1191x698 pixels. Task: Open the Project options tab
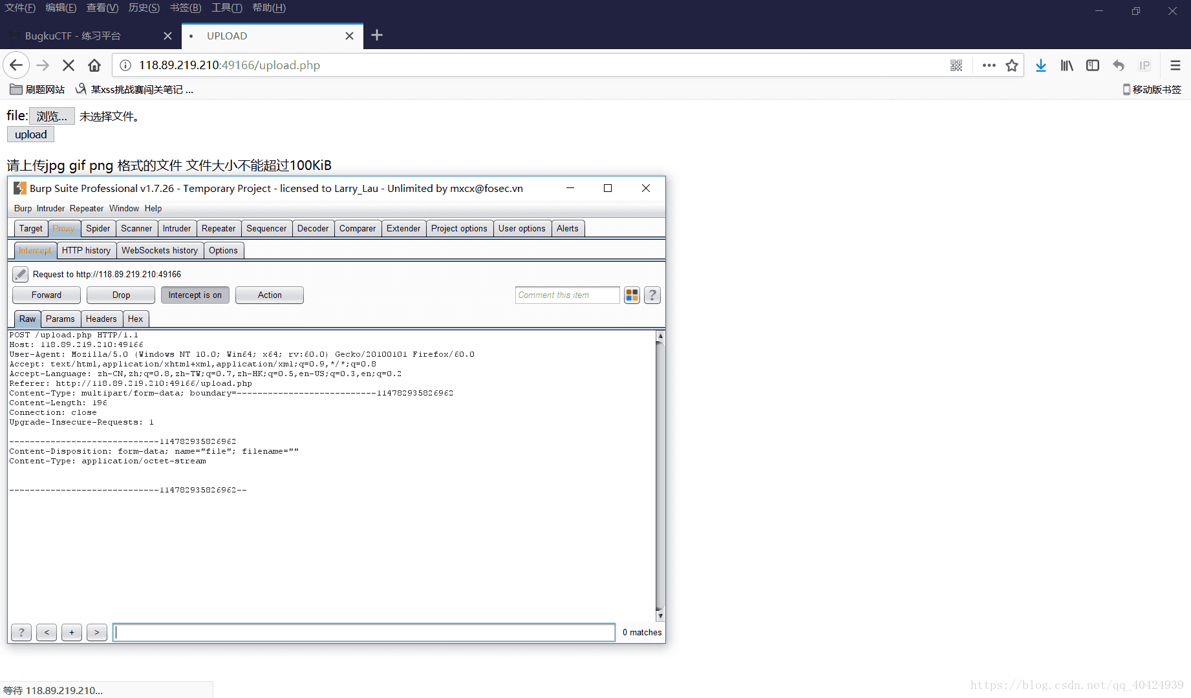pos(459,229)
